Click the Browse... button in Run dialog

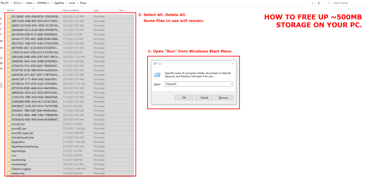224,97
